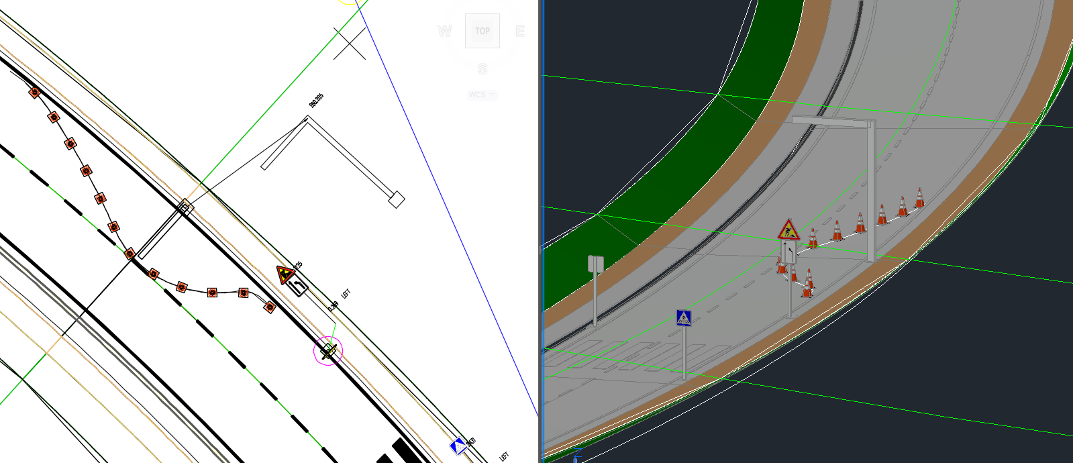Select the 260.205 station label in plan view
The height and width of the screenshot is (463, 1073).
(316, 101)
